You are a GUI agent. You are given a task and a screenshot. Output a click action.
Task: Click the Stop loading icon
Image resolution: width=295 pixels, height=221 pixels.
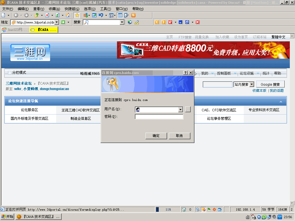coord(47,15)
